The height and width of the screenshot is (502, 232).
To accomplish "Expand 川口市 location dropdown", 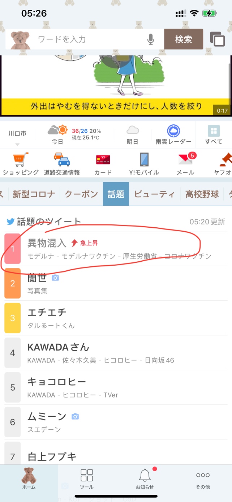I will pyautogui.click(x=17, y=137).
